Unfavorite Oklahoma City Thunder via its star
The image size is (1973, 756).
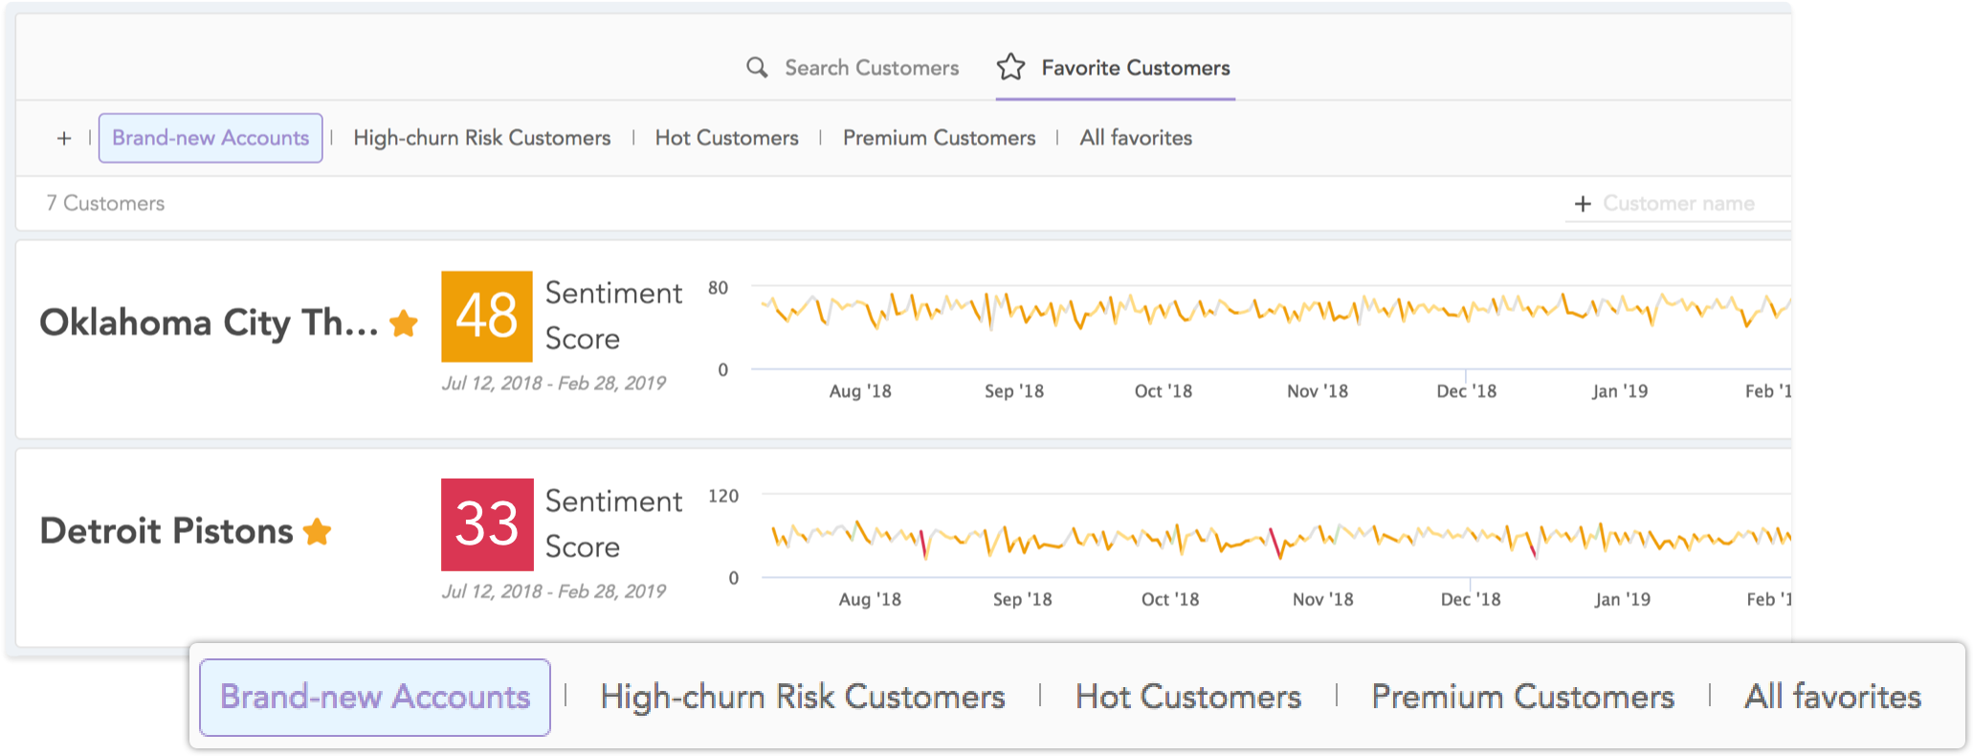[x=404, y=323]
